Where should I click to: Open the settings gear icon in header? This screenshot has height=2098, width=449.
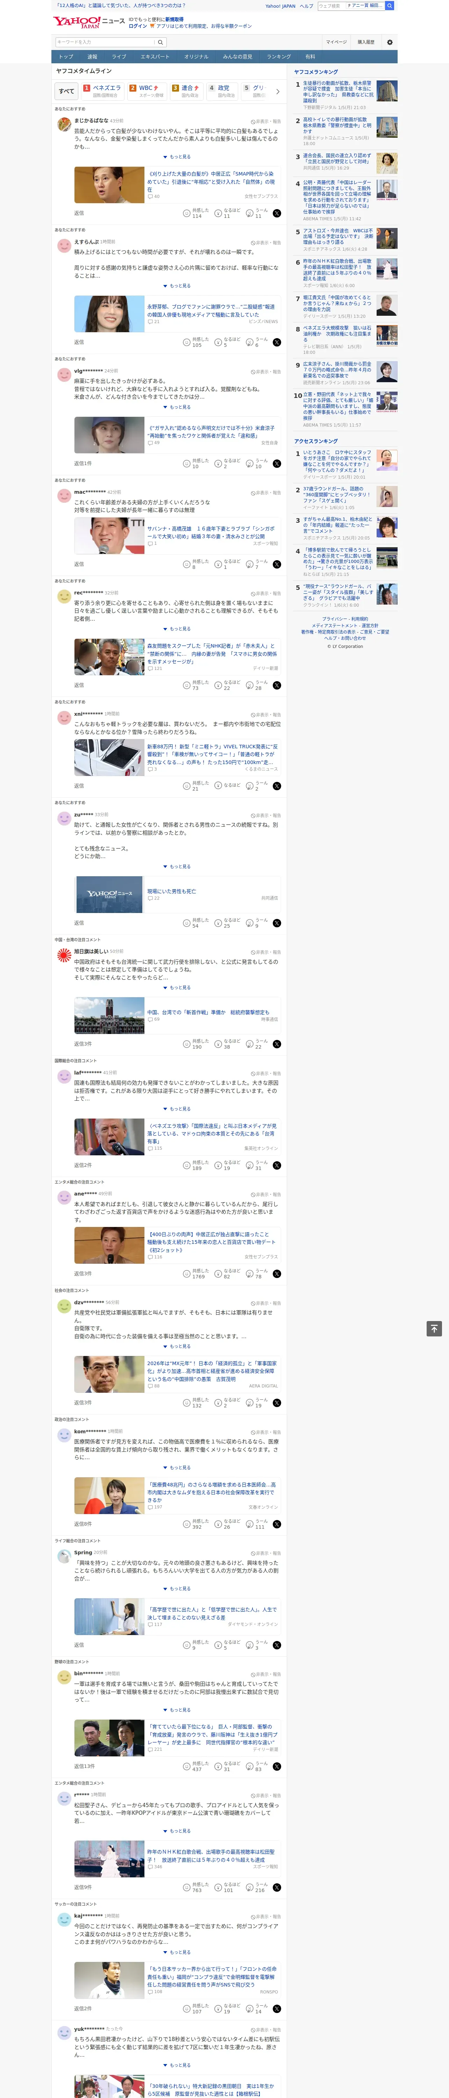[390, 42]
